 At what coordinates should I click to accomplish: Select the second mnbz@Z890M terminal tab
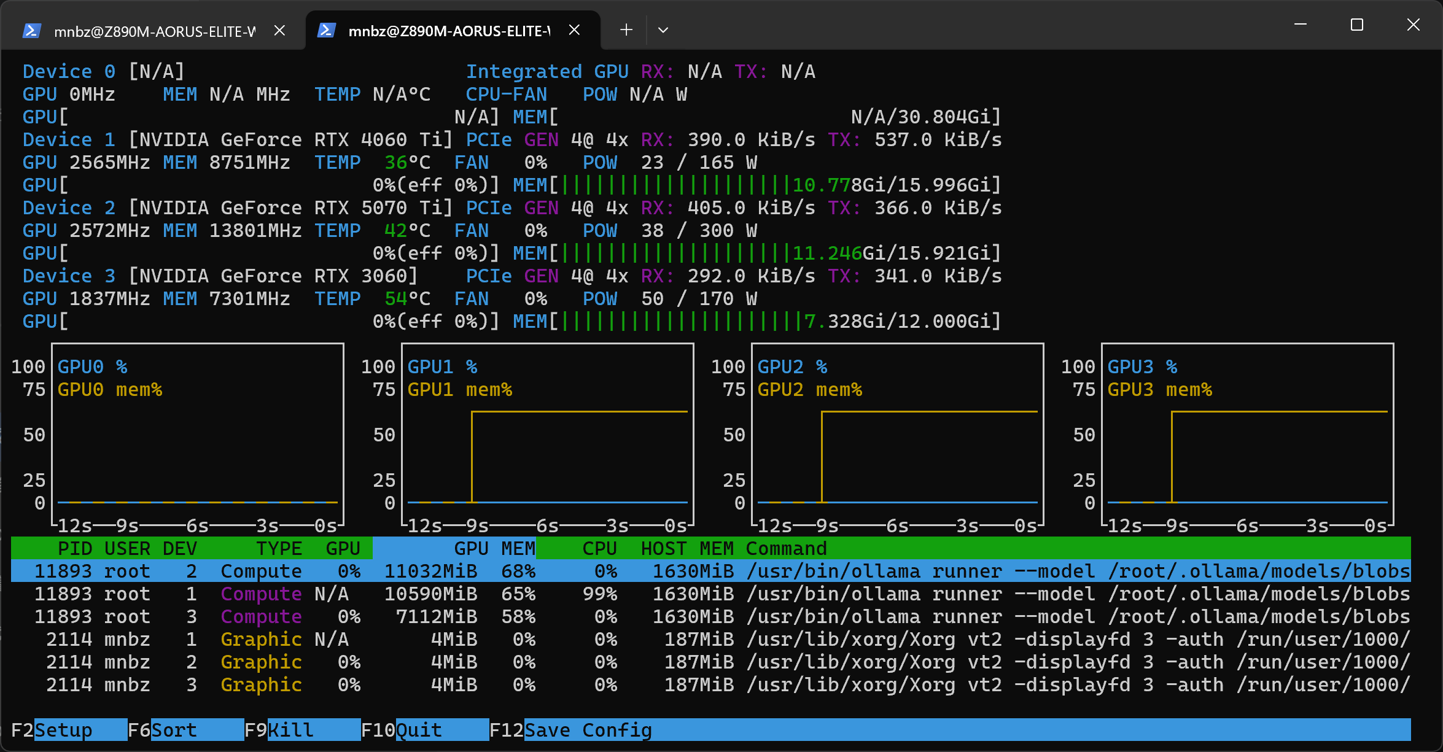pyautogui.click(x=453, y=30)
